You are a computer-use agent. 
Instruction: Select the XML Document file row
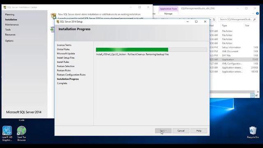(x=234, y=51)
